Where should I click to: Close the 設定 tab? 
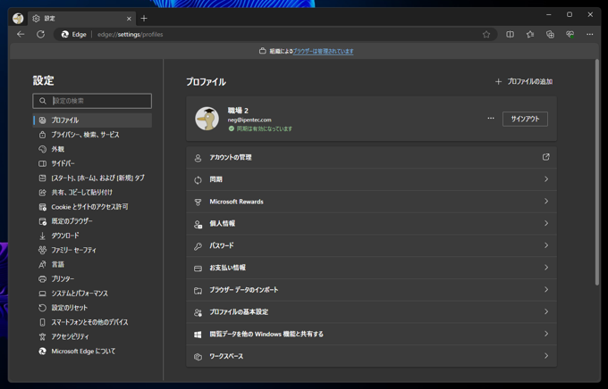[129, 18]
